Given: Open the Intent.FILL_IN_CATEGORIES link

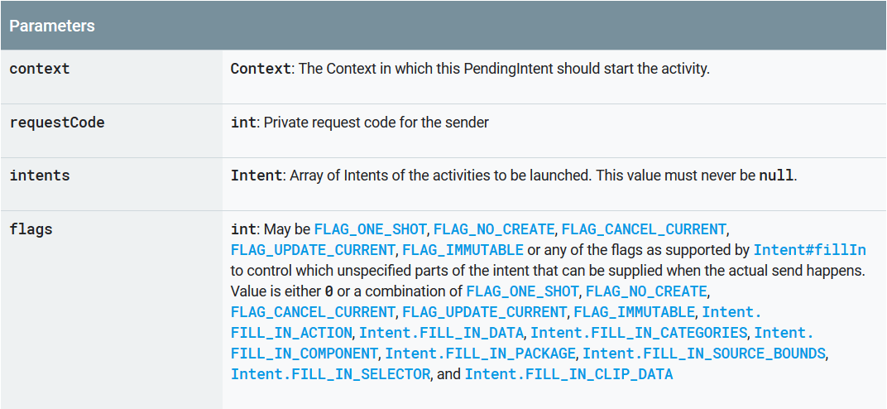Looking at the screenshot, I should (x=639, y=333).
